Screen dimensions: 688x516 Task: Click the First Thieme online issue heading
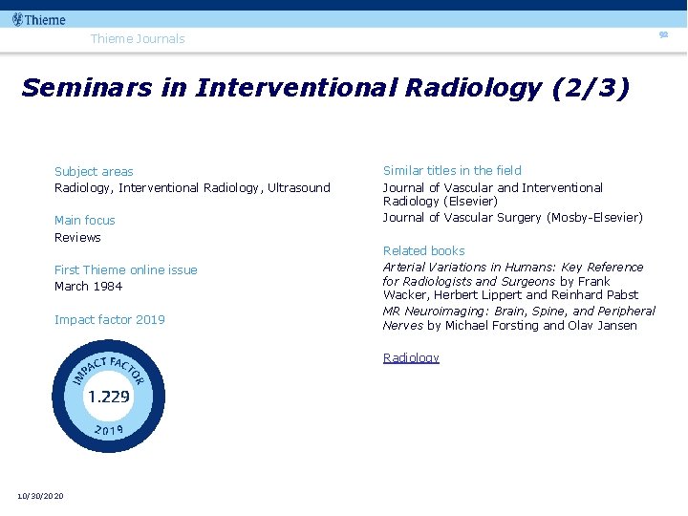pyautogui.click(x=126, y=269)
